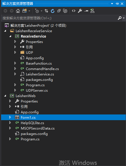Image resolution: width=126 pixels, height=166 pixels.
Task: Expand the UDP folder
Action: tap(15, 52)
